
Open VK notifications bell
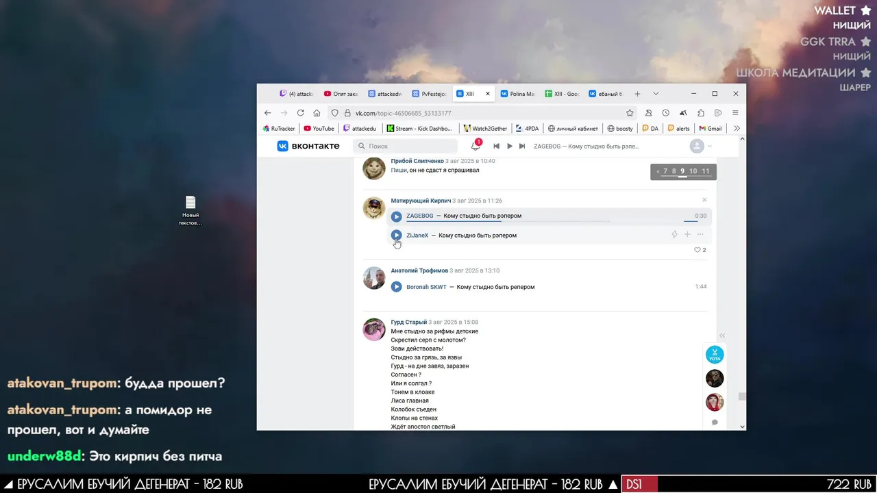pos(475,146)
